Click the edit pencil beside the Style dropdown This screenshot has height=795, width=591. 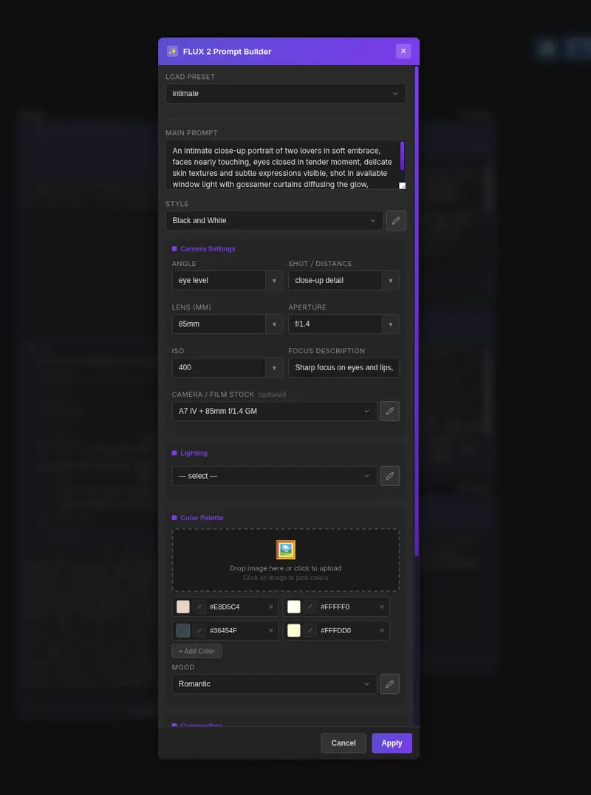click(x=396, y=220)
